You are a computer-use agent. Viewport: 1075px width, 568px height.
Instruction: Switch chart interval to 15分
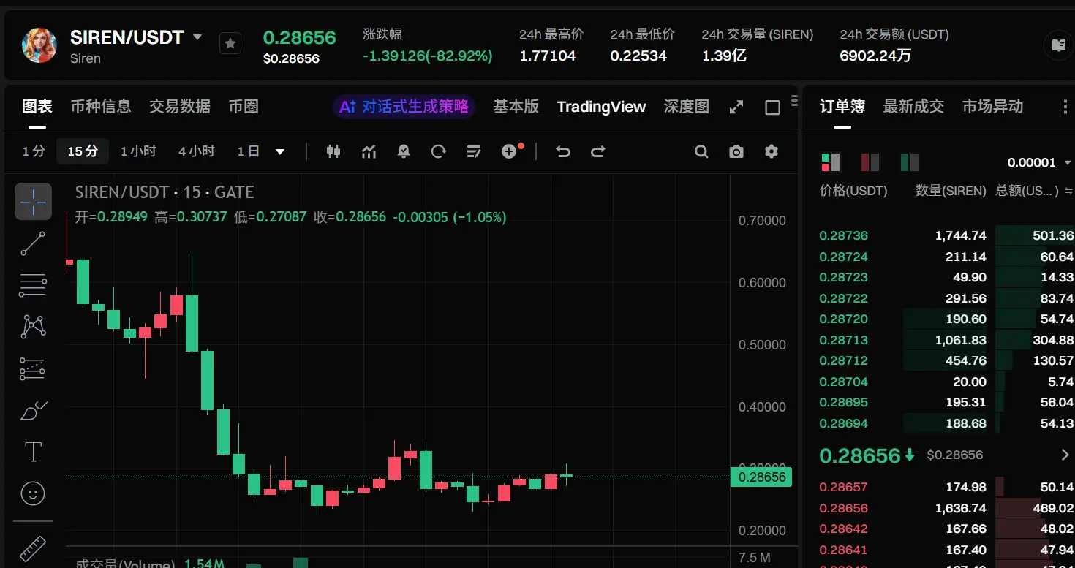[x=83, y=151]
